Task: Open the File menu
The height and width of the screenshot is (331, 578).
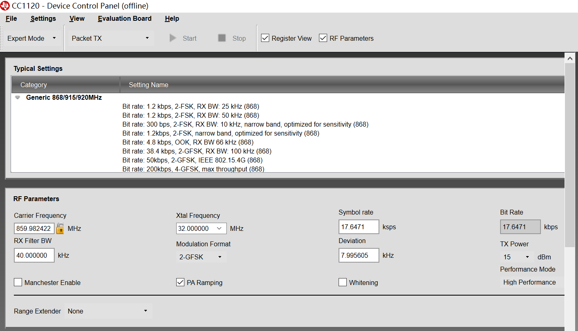Action: click(x=11, y=18)
